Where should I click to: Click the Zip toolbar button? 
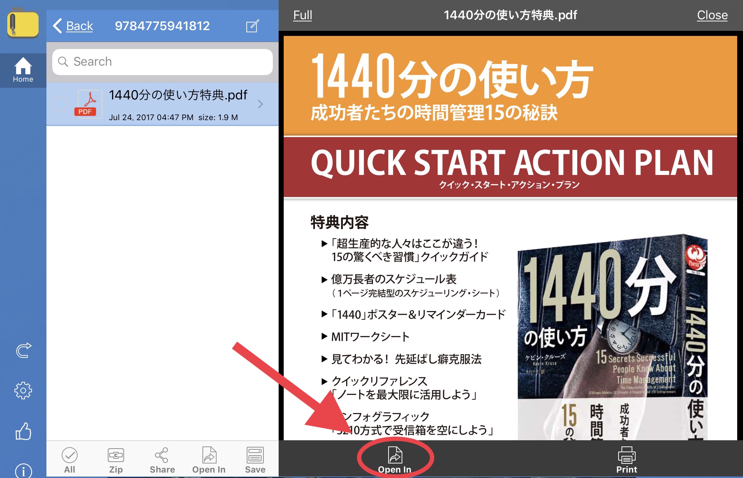[116, 460]
